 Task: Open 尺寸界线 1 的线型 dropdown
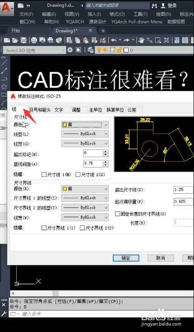[x=85, y=198]
